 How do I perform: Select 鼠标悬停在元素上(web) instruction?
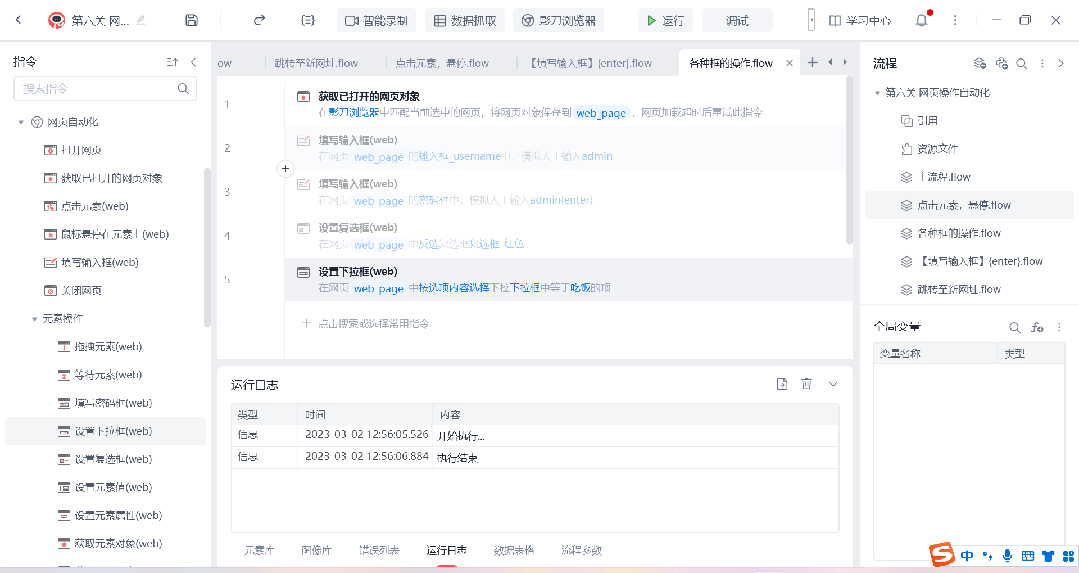coord(107,234)
